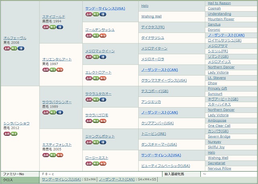Click the Nervous Pillow link
The height and width of the screenshot is (184, 258).
tap(219, 169)
